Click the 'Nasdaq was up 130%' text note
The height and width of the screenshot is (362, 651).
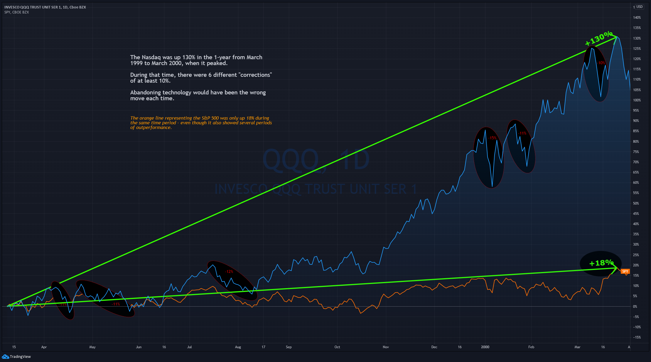196,60
